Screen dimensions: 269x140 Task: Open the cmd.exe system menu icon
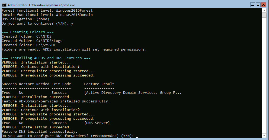point(4,5)
